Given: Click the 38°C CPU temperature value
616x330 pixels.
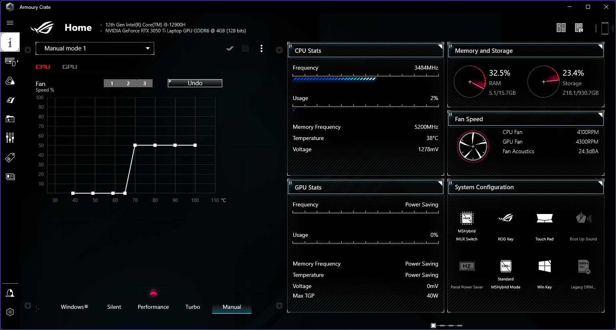Looking at the screenshot, I should (x=432, y=138).
